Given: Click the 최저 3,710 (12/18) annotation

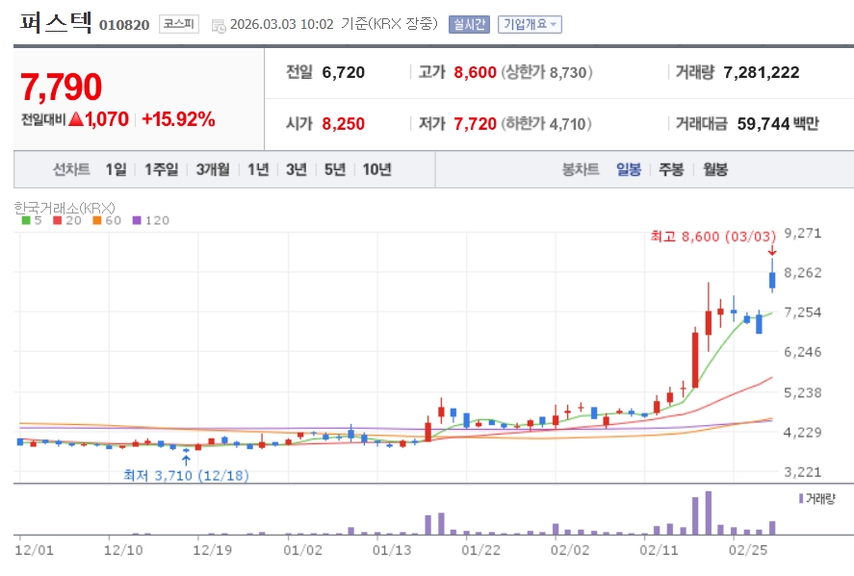Looking at the screenshot, I should [x=186, y=475].
